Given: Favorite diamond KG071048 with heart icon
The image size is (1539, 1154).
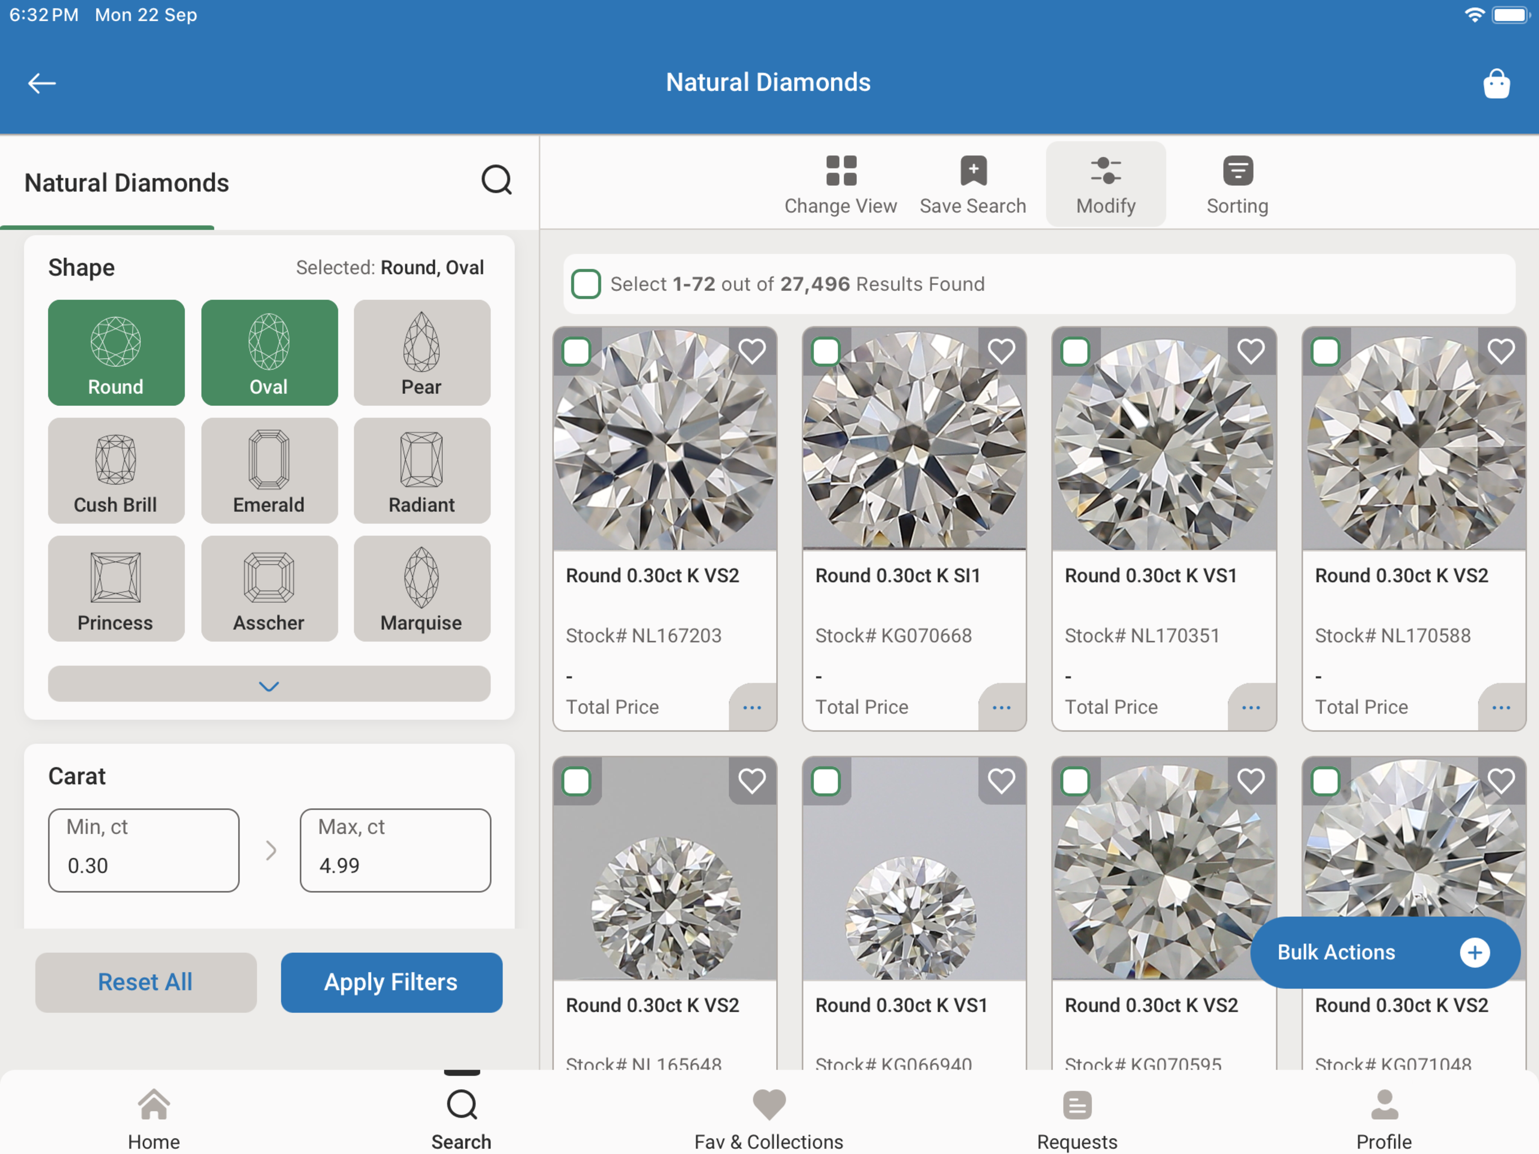Looking at the screenshot, I should 1501,782.
